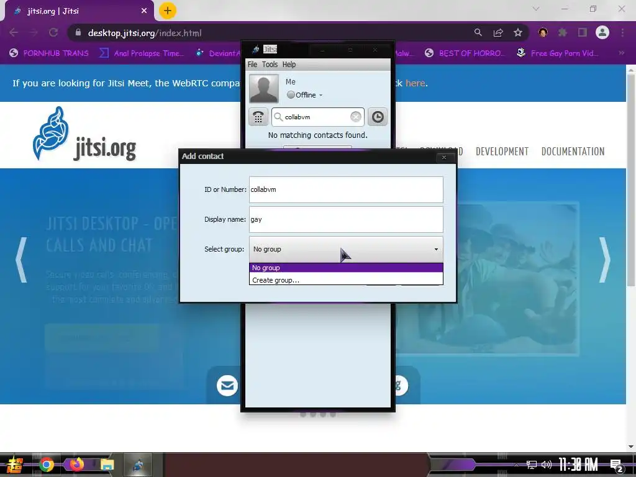Click the Jitsi taskbar icon
The image size is (636, 477).
click(137, 465)
